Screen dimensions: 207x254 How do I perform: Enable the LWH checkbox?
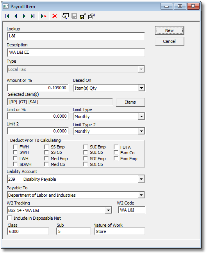pos(15,159)
